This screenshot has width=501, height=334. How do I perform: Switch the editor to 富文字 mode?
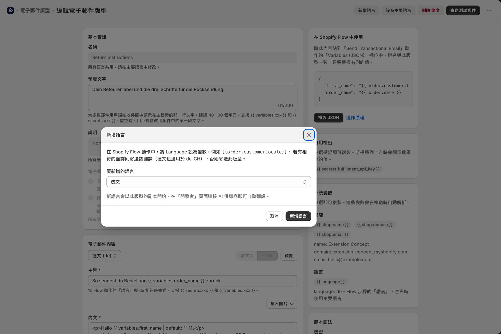tap(247, 256)
